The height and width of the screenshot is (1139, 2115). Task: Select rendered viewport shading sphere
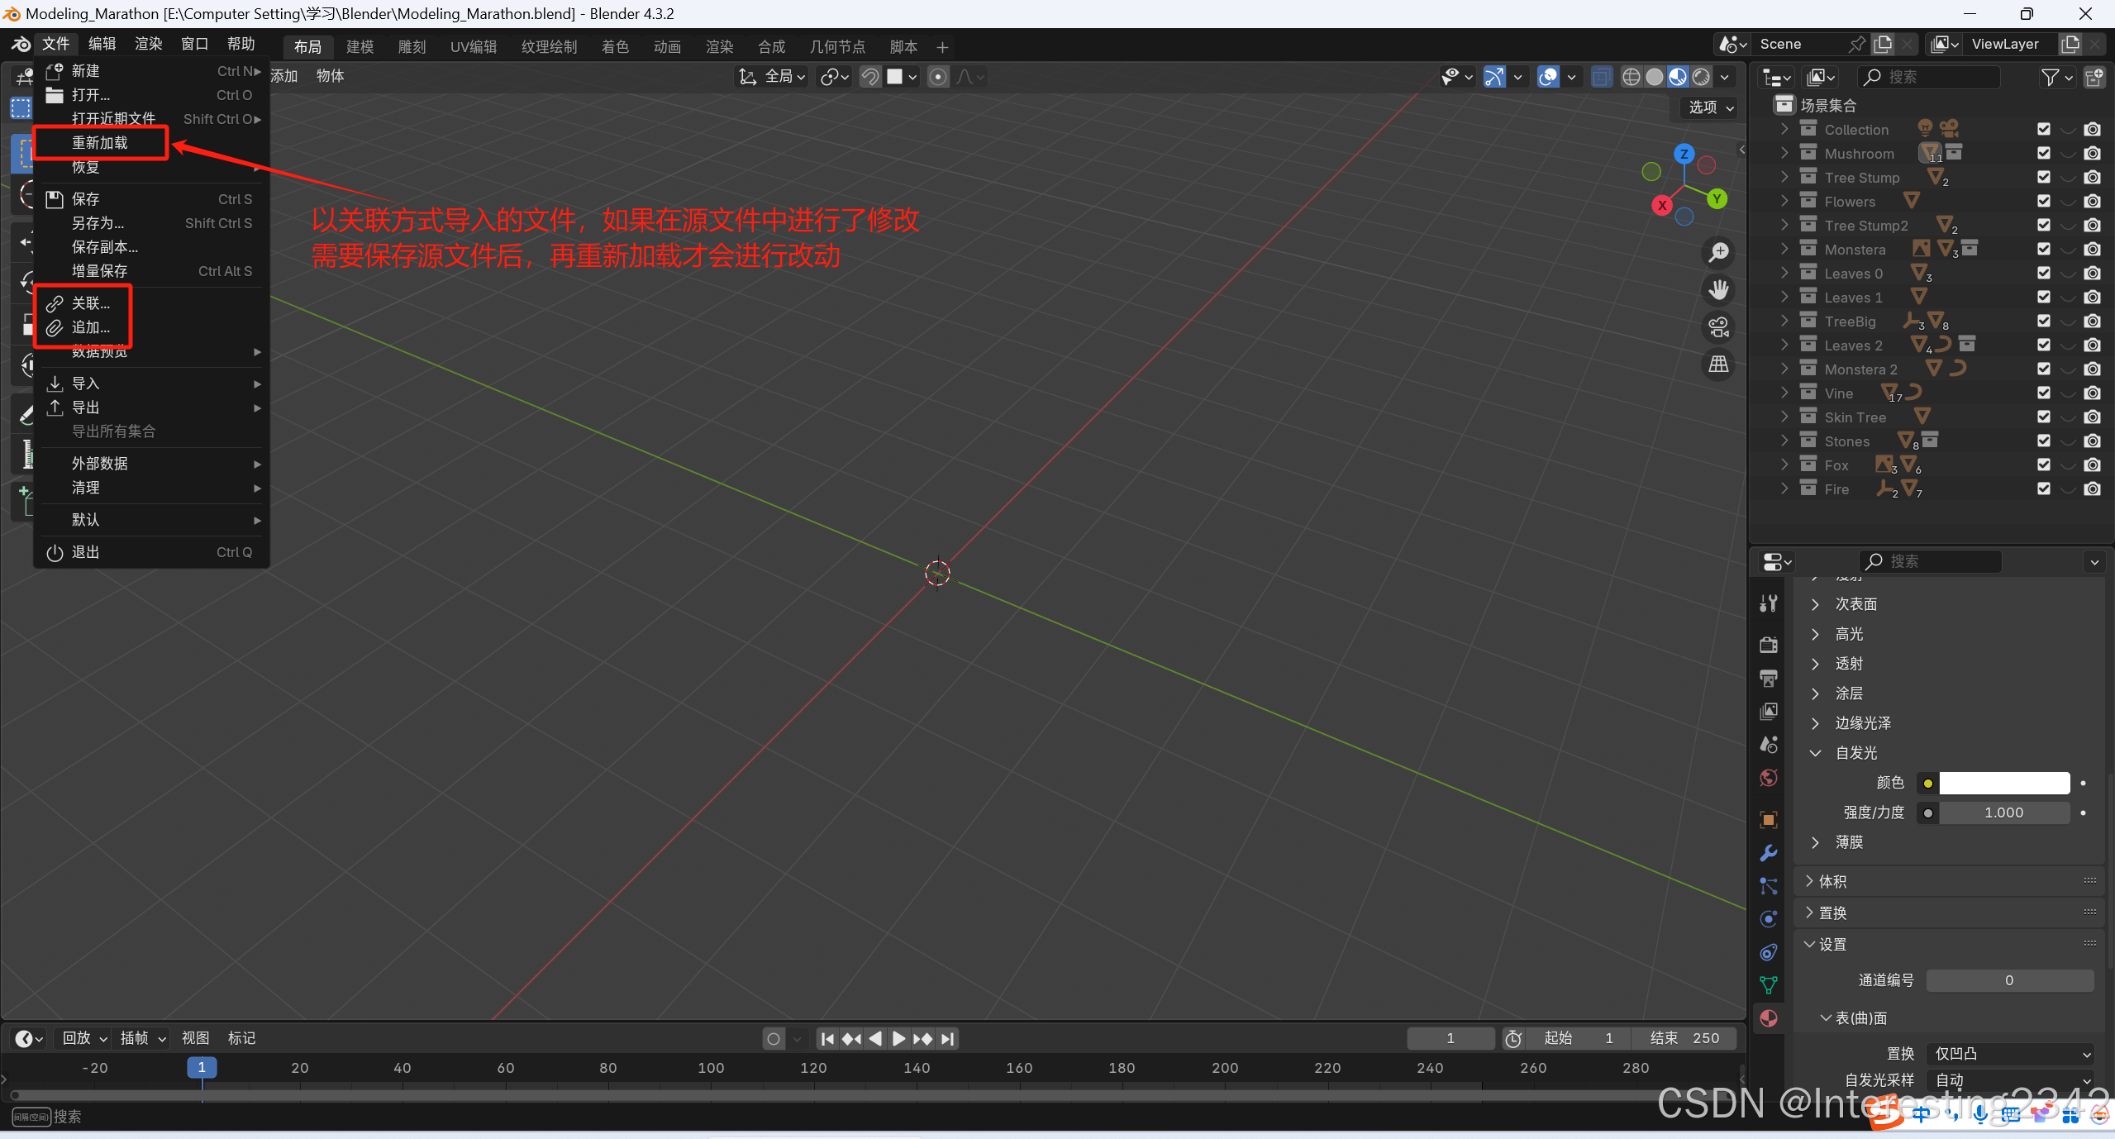pos(1701,77)
